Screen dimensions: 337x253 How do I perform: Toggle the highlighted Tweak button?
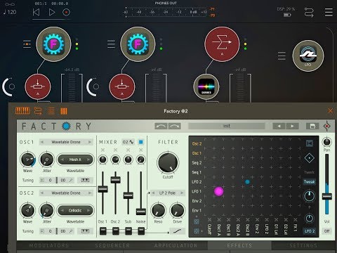[310, 182]
